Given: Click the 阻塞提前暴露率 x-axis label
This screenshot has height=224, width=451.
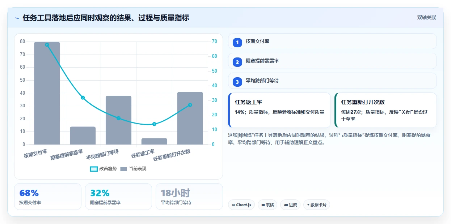Looking at the screenshot, I should coord(67,155).
